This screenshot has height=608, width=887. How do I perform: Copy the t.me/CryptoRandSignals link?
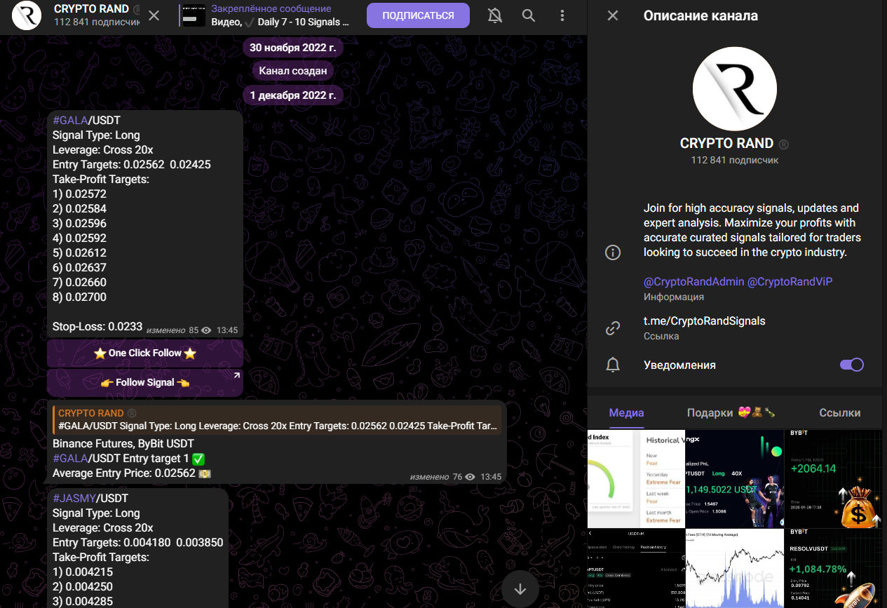(x=704, y=321)
